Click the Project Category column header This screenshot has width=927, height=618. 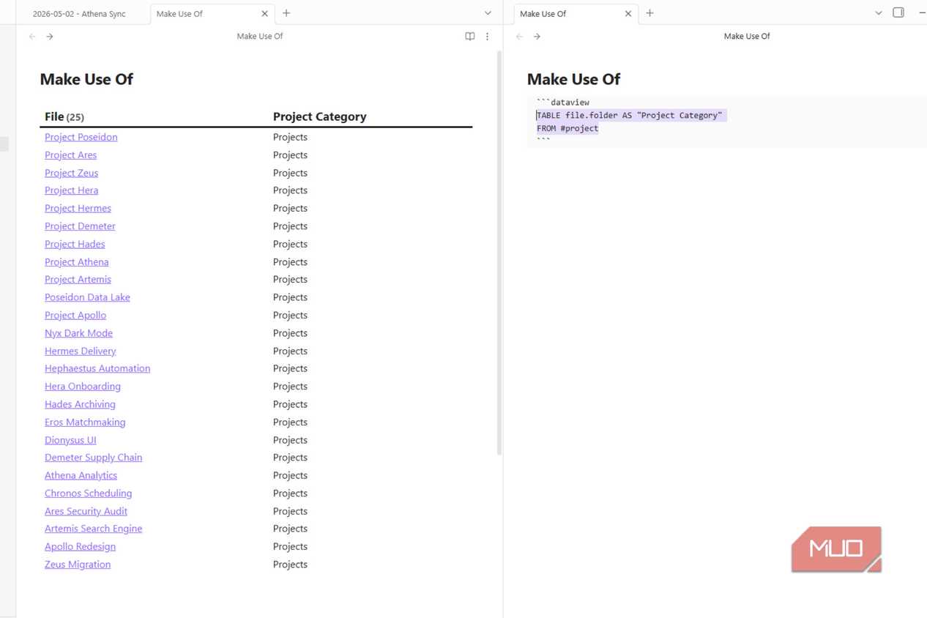tap(319, 117)
